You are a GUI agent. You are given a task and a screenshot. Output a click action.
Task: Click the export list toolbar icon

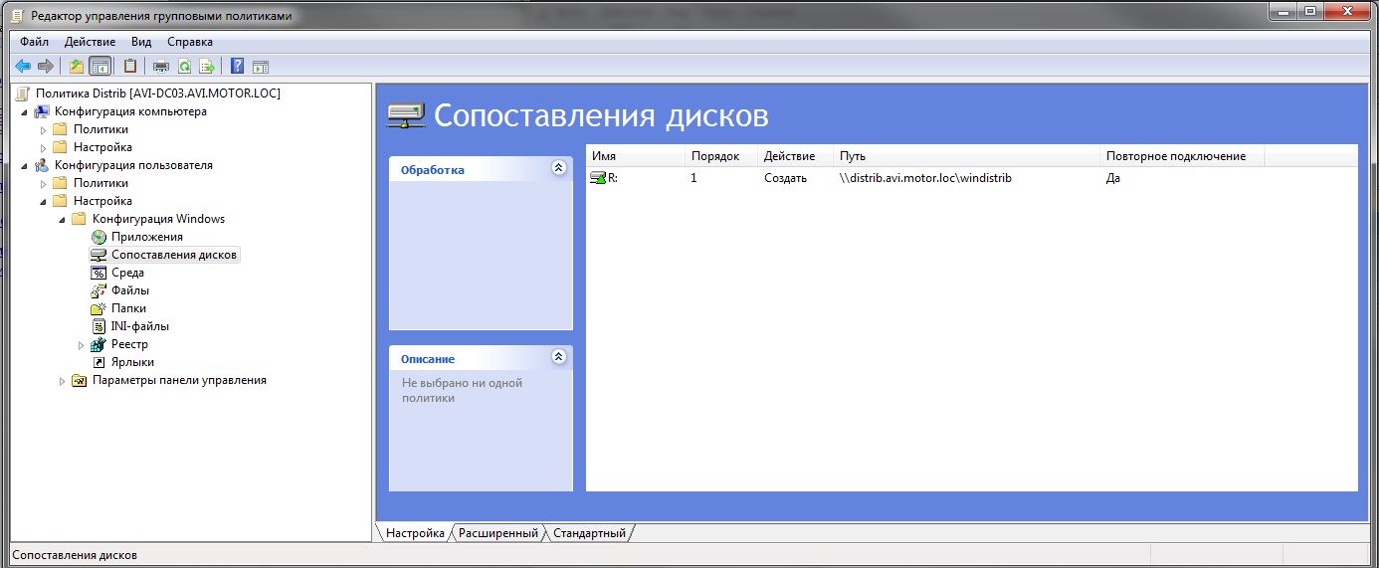click(207, 67)
